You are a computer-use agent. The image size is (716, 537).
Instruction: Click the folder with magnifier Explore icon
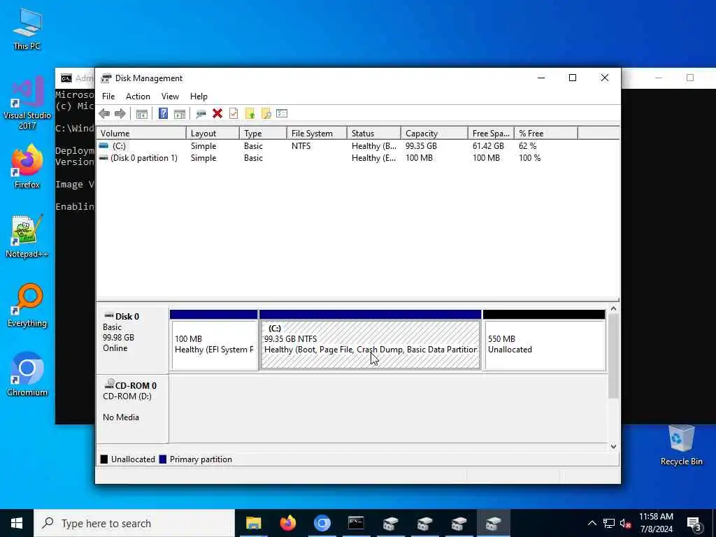(x=266, y=114)
